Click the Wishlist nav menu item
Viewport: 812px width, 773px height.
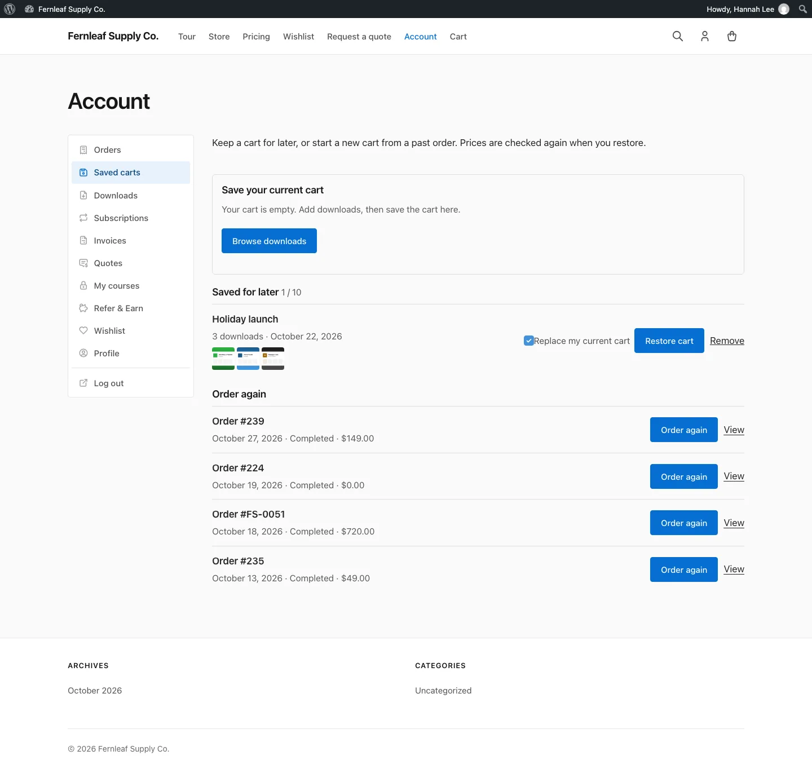coord(298,37)
